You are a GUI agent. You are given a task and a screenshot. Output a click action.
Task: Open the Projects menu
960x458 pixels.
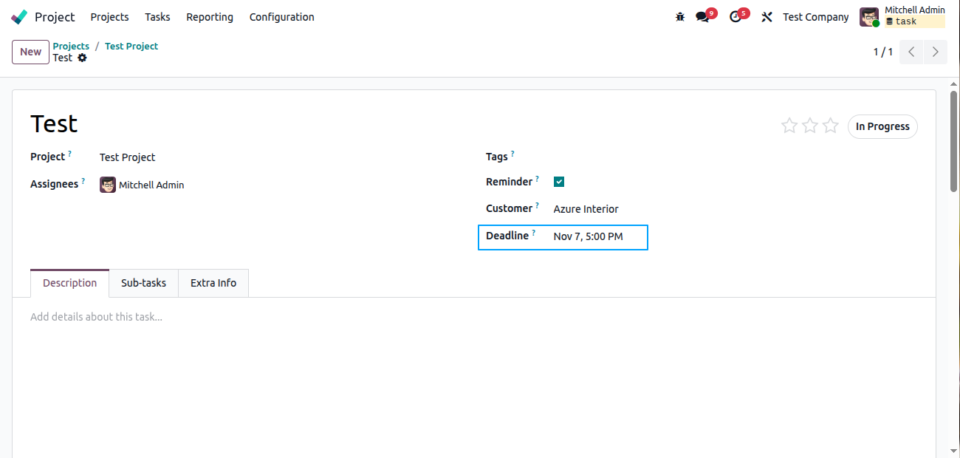coord(109,16)
